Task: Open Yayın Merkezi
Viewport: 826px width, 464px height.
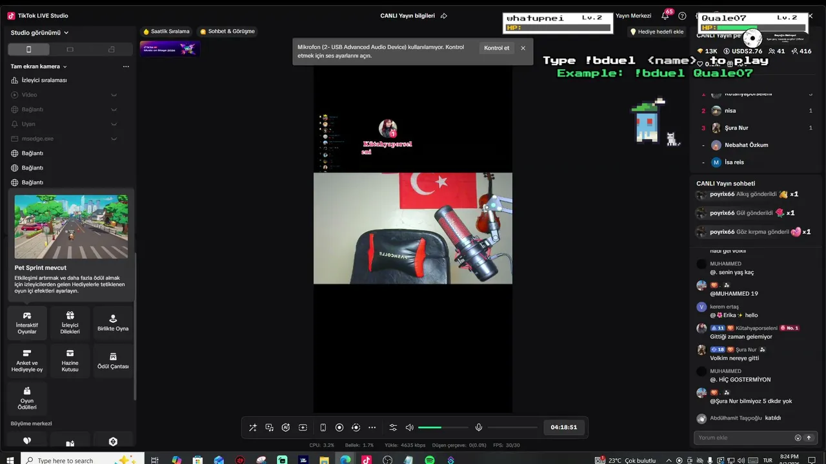Action: click(x=633, y=15)
